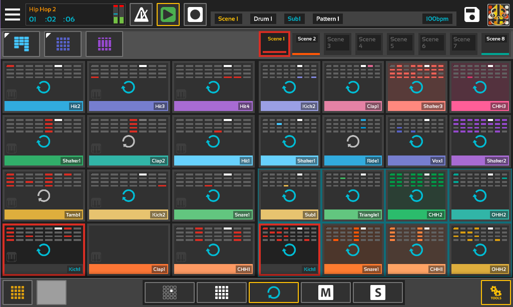Image resolution: width=513 pixels, height=307 pixels.
Task: Select the Mute M mode button
Action: pyautogui.click(x=326, y=292)
